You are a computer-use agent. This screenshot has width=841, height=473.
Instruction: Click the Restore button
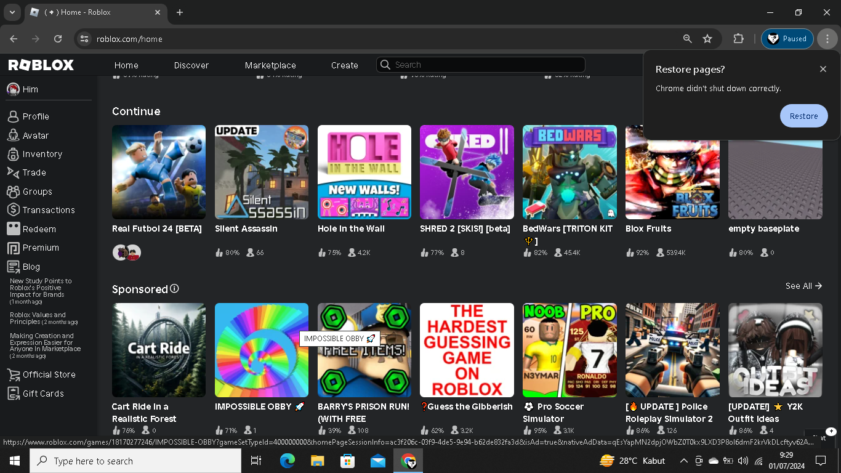click(x=804, y=116)
